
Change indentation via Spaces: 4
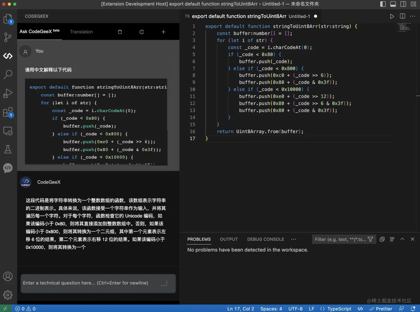click(x=271, y=309)
